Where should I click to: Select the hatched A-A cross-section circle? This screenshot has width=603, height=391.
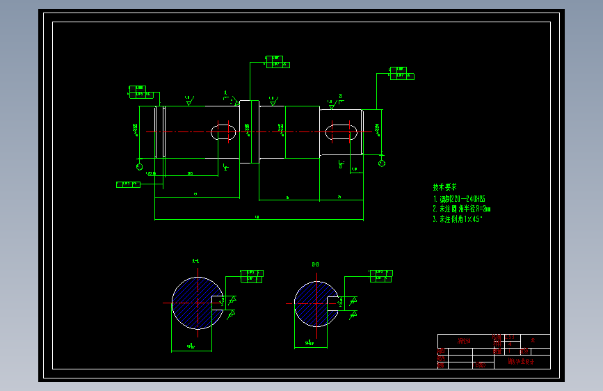(198, 303)
